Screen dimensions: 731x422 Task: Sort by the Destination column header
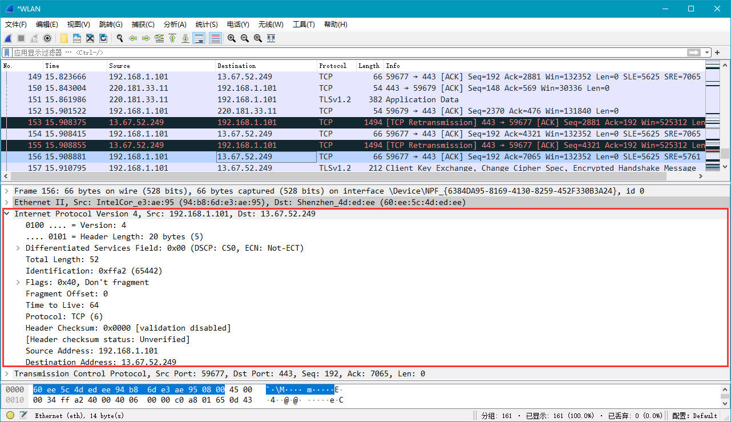(x=266, y=66)
